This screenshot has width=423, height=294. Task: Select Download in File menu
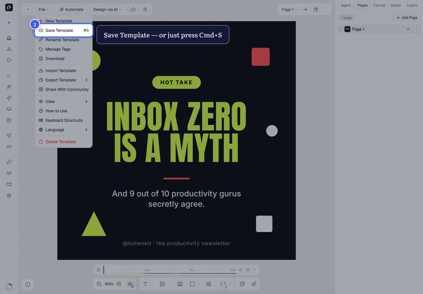(64, 59)
